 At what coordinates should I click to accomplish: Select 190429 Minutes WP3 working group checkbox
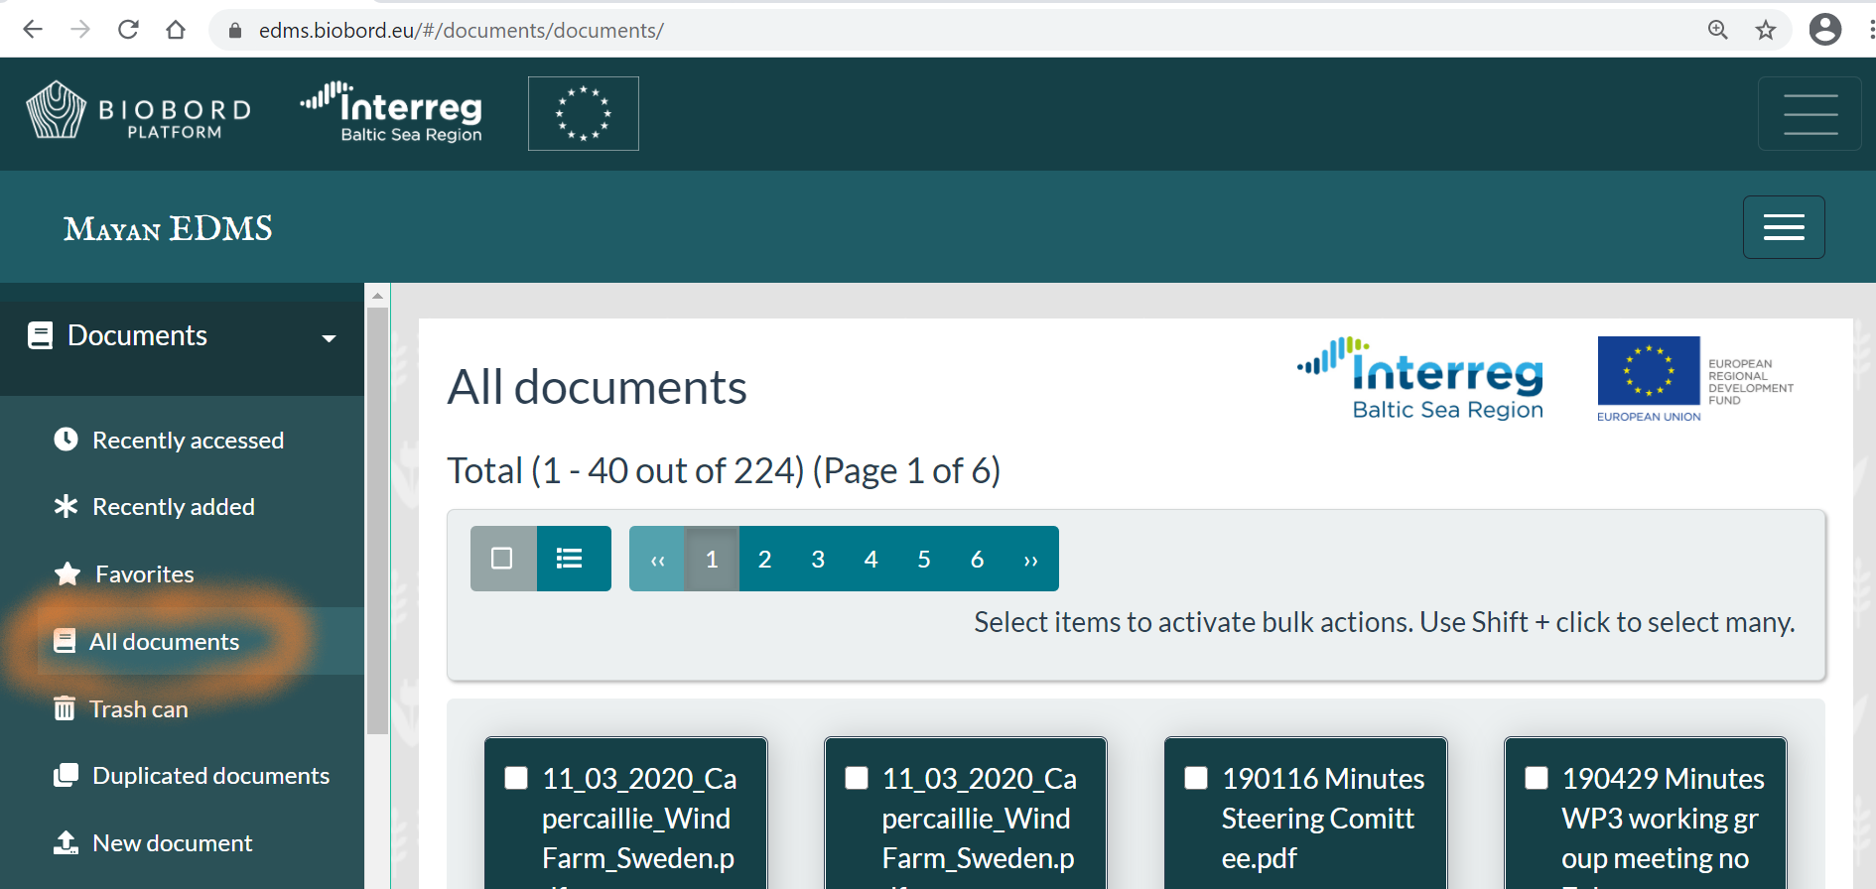click(x=1537, y=778)
